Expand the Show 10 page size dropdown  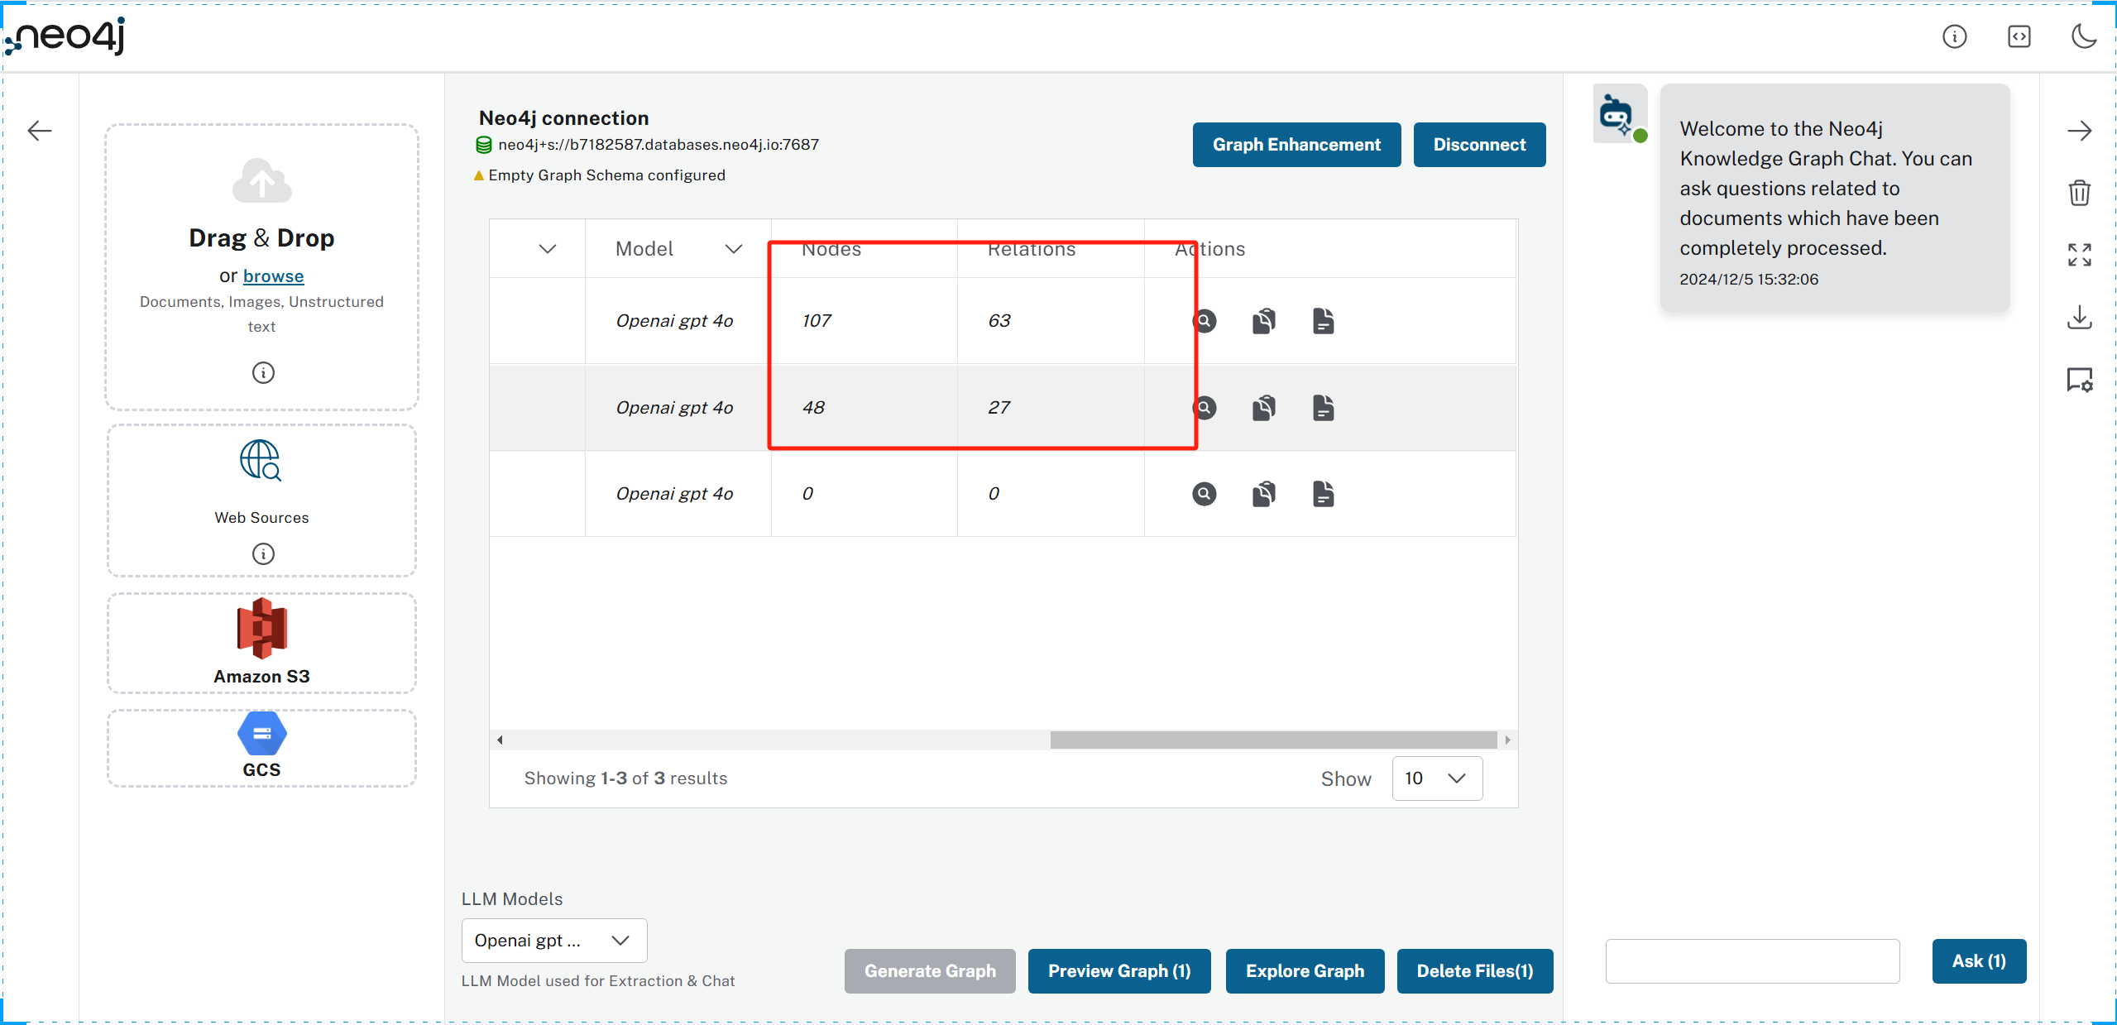coord(1437,778)
